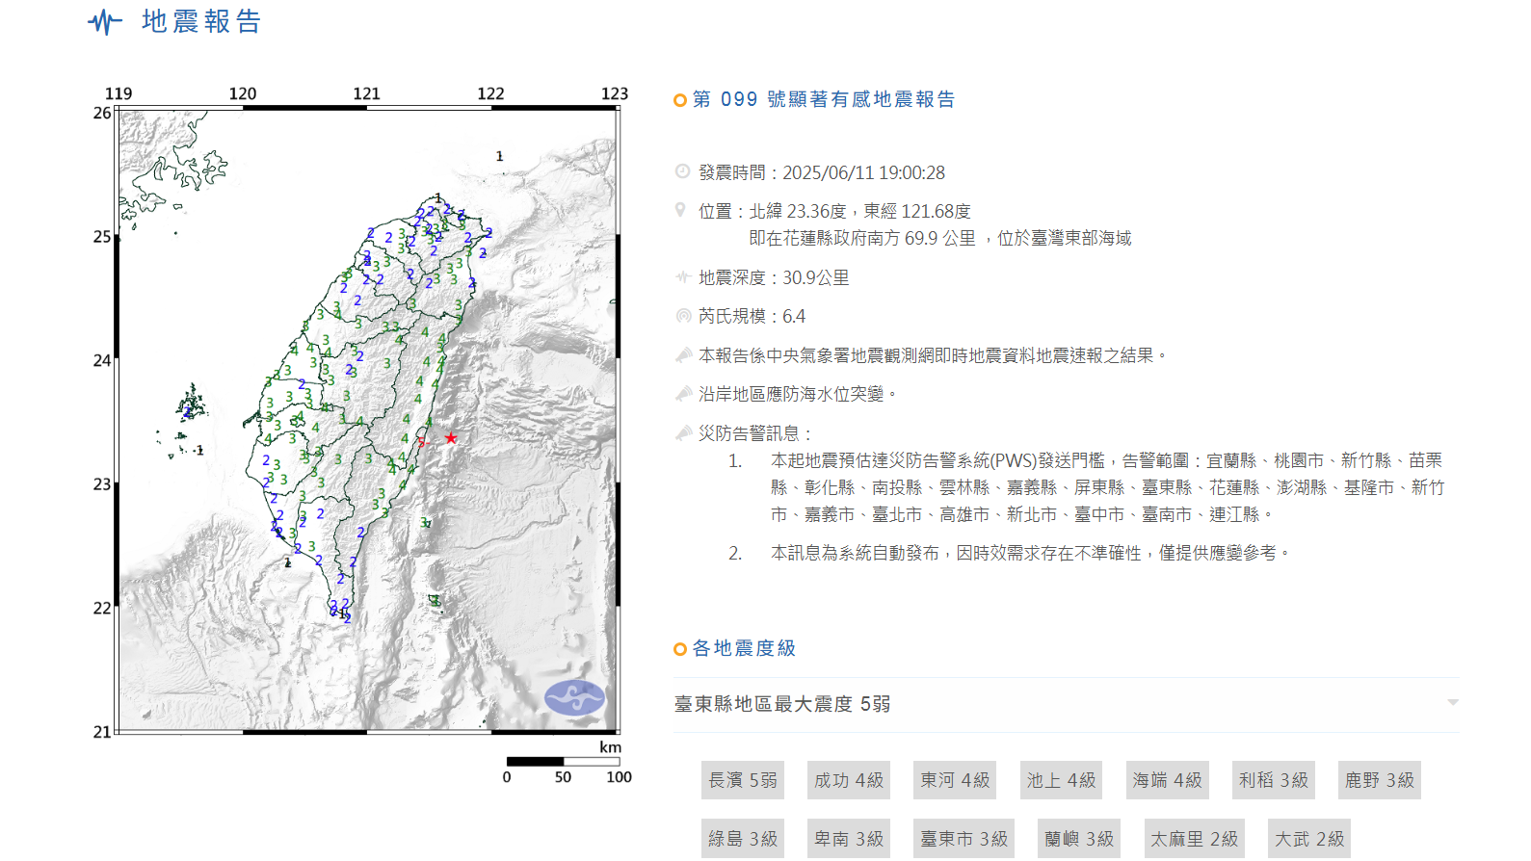Select the 大武 2級 intensity tag
1531x861 pixels.
point(1309,839)
